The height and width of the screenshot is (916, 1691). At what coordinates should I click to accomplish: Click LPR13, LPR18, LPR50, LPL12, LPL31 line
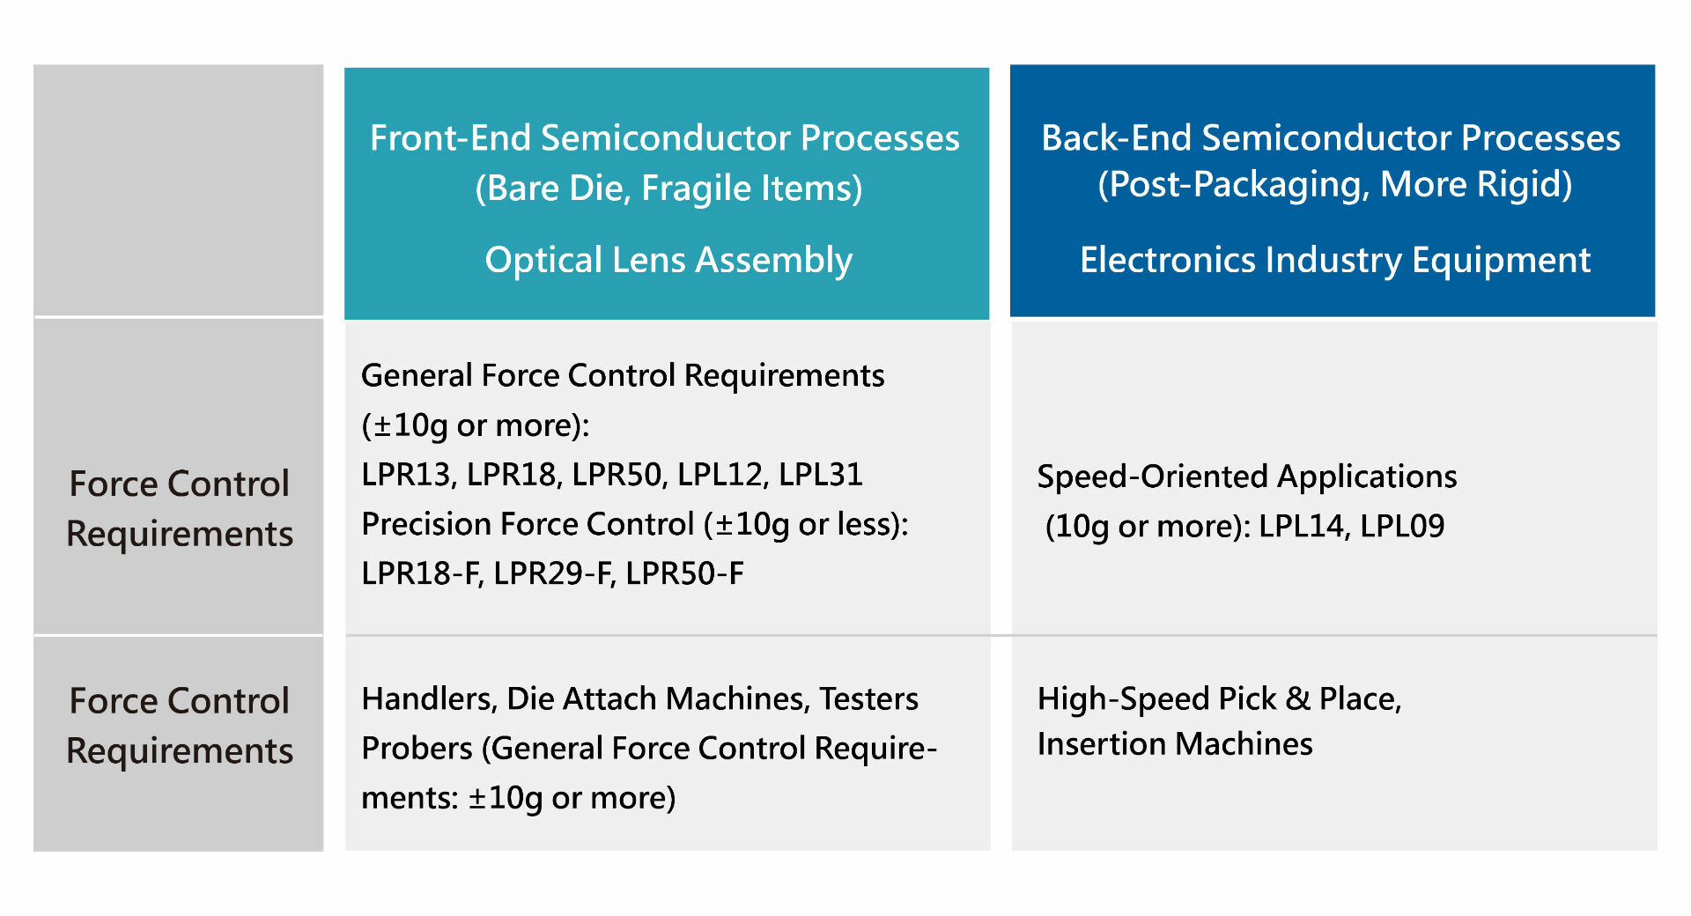(612, 475)
